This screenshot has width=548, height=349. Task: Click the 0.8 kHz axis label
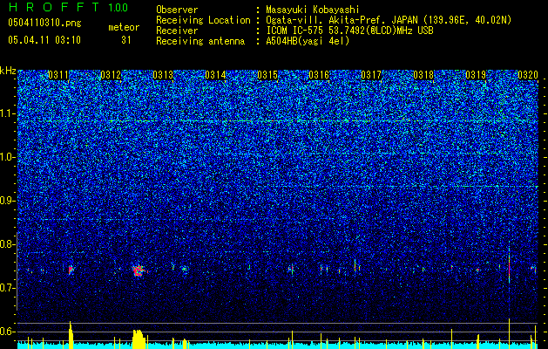pyautogui.click(x=8, y=244)
